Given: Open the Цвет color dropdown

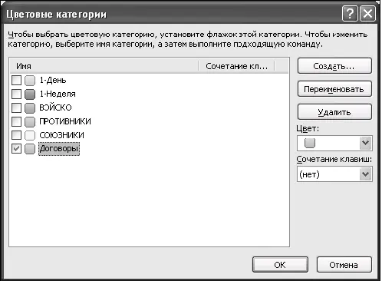Looking at the screenshot, I should pyautogui.click(x=334, y=143).
